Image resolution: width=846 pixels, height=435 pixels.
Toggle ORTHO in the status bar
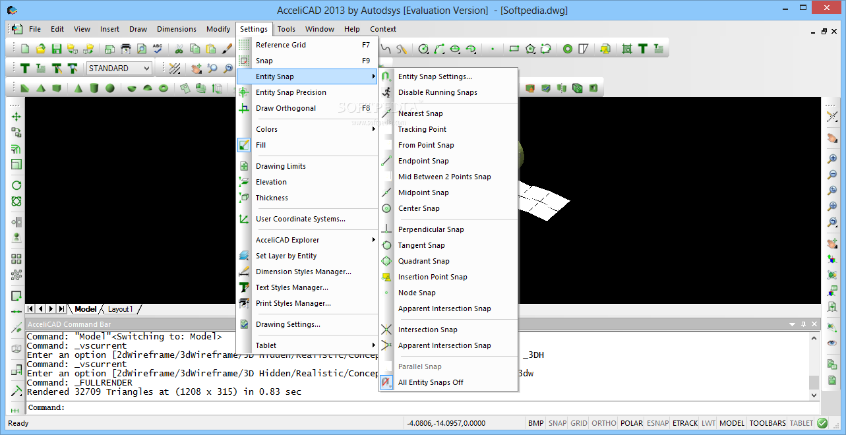point(604,423)
